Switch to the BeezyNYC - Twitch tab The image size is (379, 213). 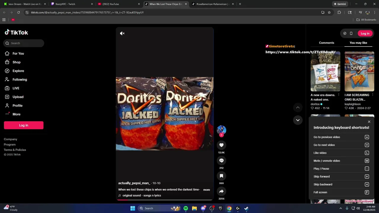pyautogui.click(x=72, y=4)
